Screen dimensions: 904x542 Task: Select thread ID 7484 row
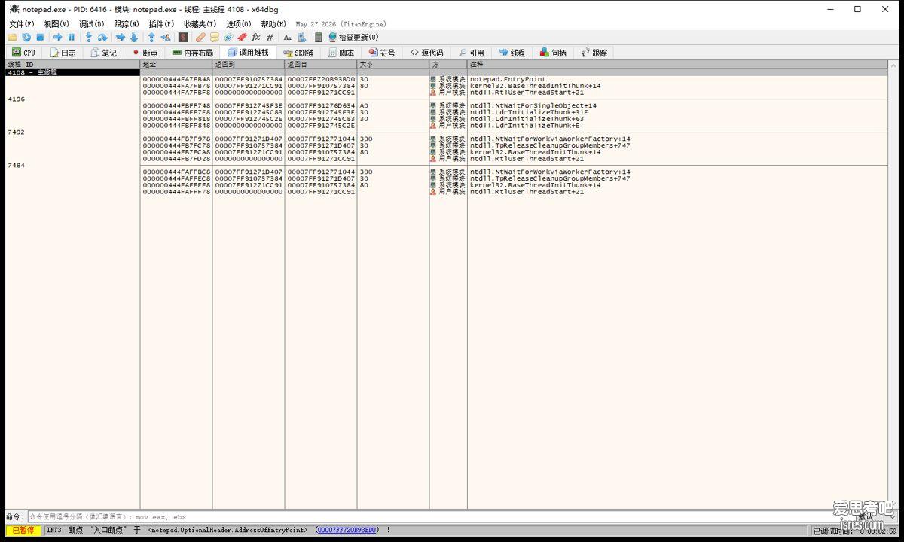click(x=72, y=166)
